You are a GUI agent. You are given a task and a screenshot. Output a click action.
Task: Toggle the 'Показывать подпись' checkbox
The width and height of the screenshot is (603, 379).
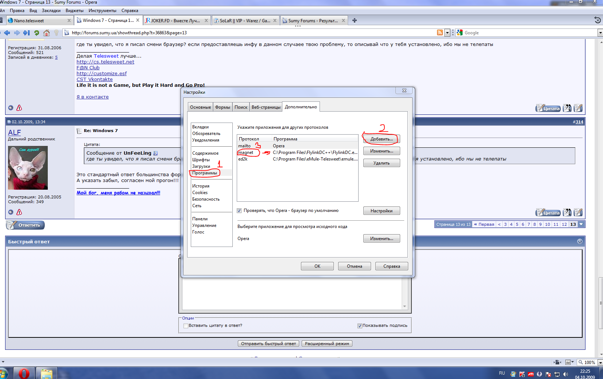360,326
